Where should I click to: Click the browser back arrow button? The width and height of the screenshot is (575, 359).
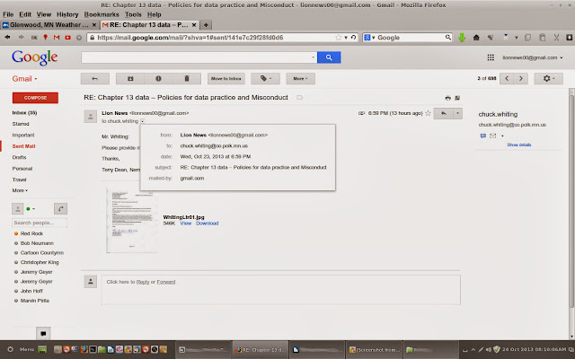[7, 38]
